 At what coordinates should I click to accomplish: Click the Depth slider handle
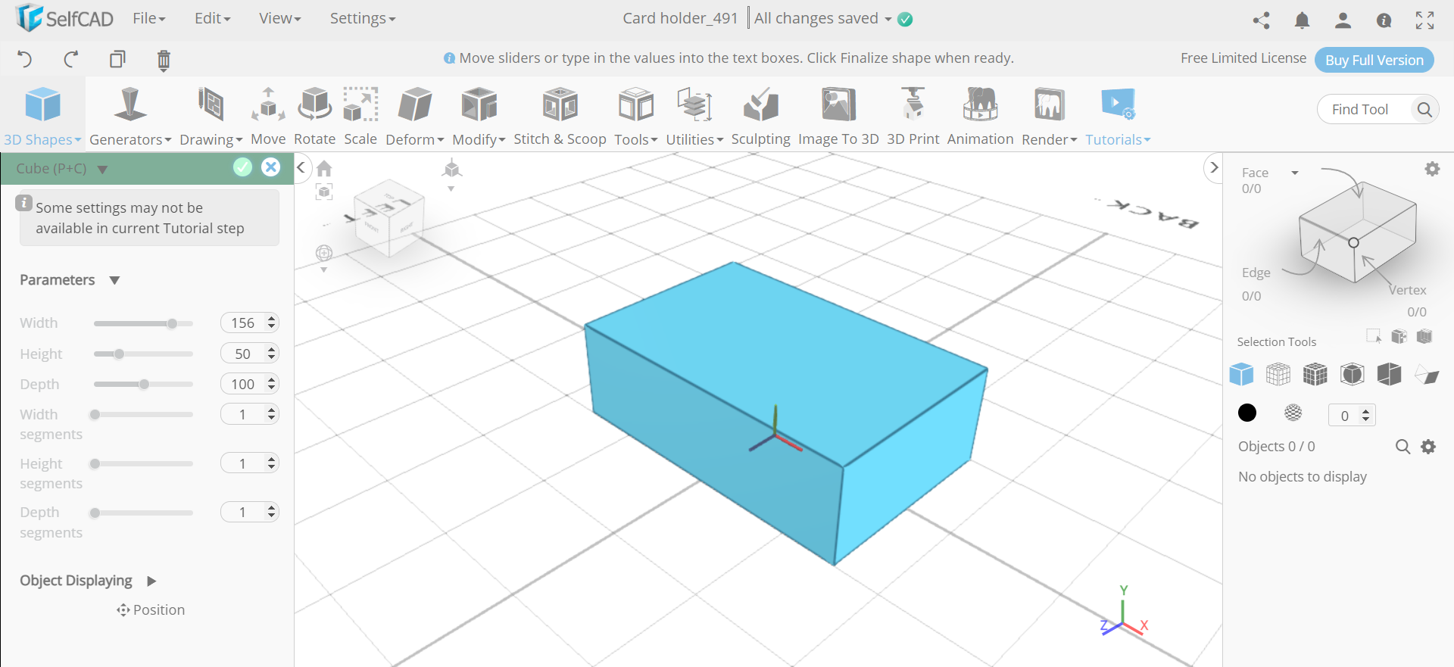[x=144, y=384]
